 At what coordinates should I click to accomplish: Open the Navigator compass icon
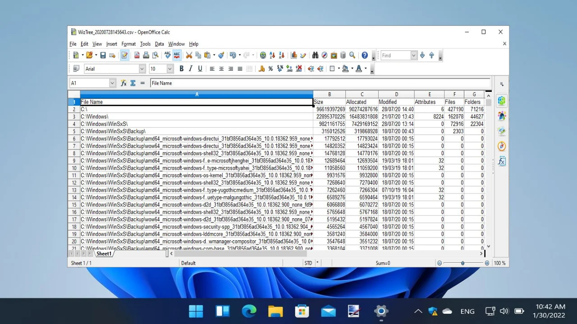coord(325,55)
